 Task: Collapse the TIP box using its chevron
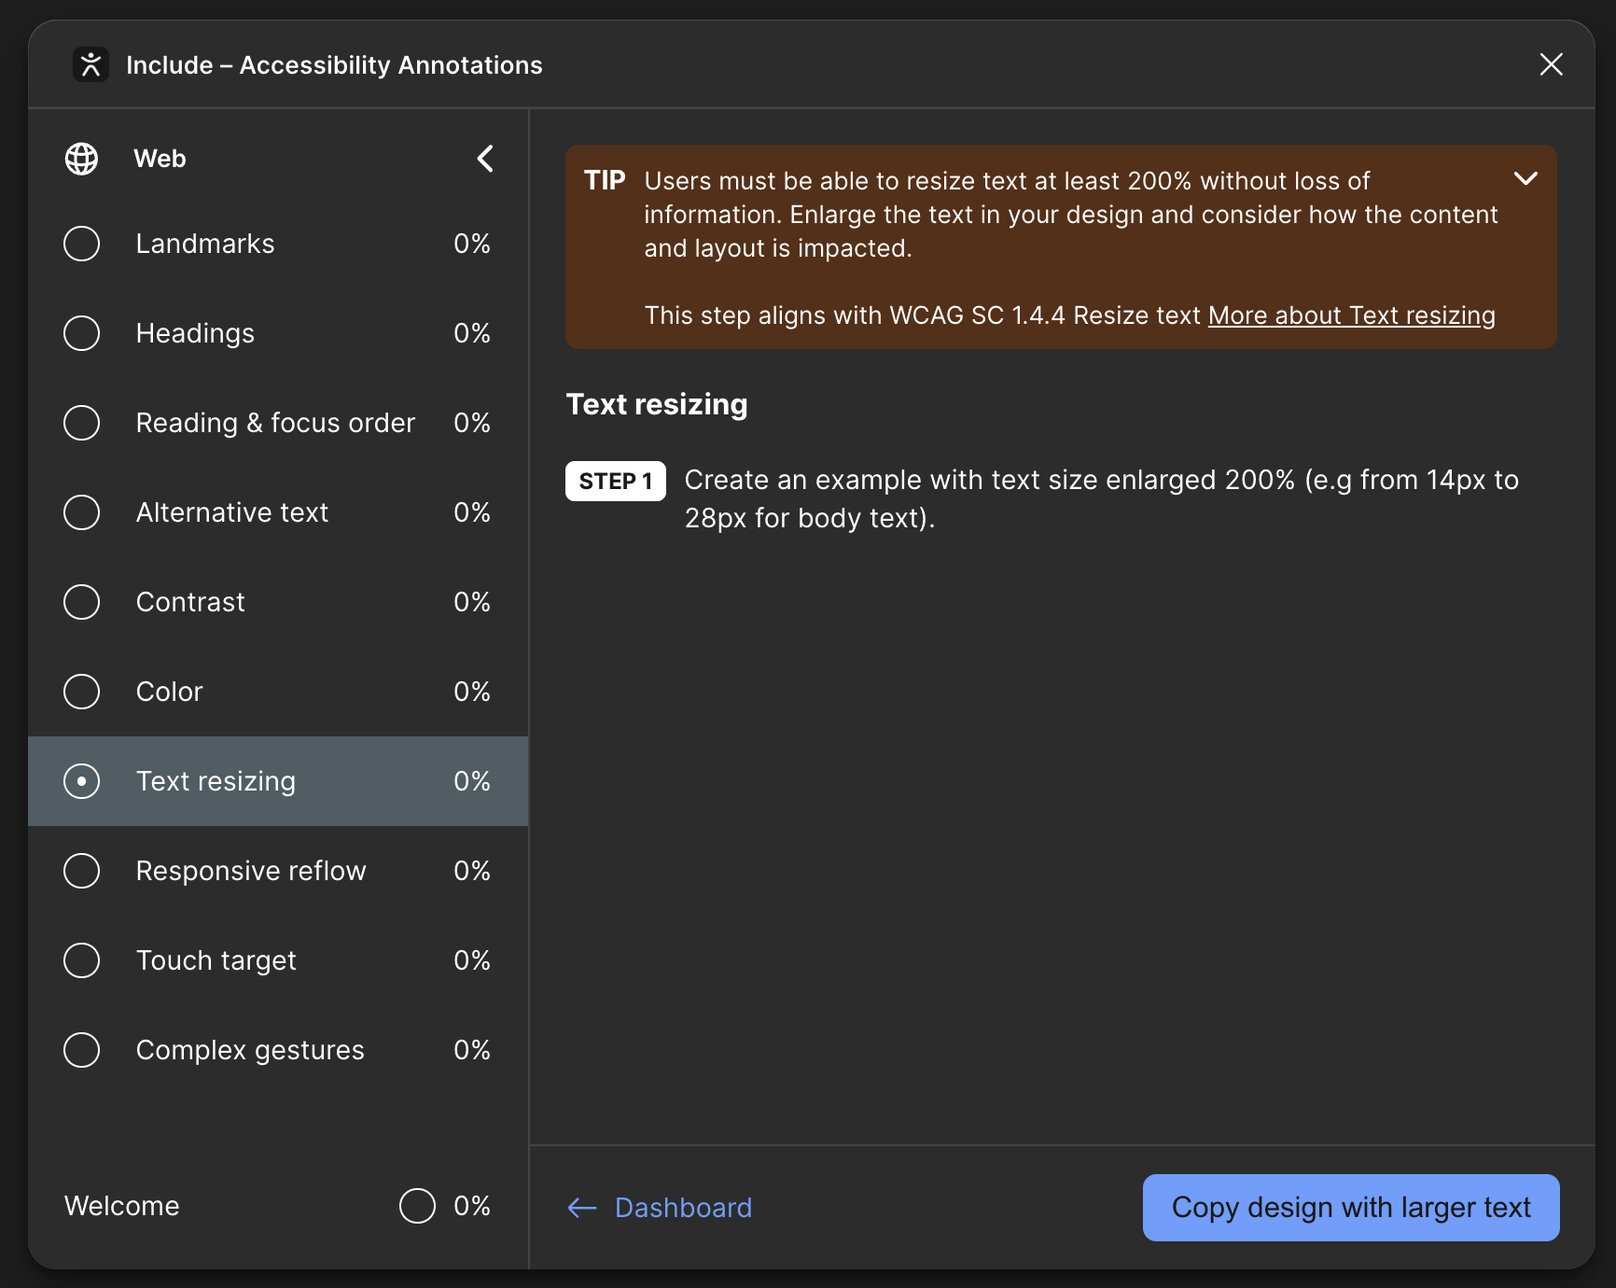pyautogui.click(x=1525, y=178)
